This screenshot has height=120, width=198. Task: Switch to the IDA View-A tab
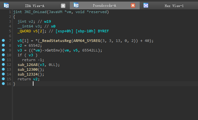click(35, 6)
